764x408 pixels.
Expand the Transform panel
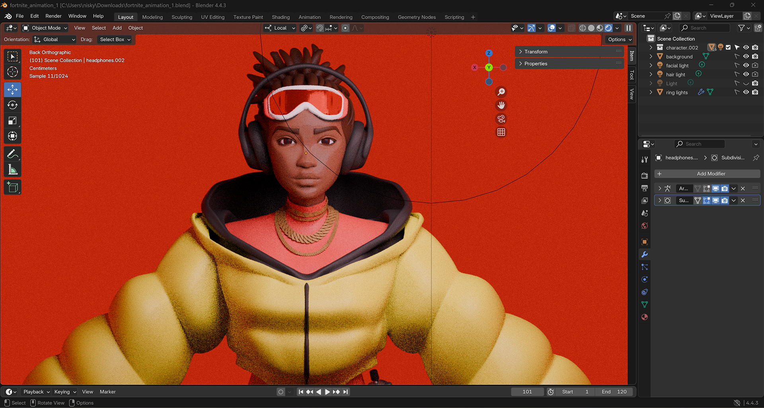coord(569,52)
